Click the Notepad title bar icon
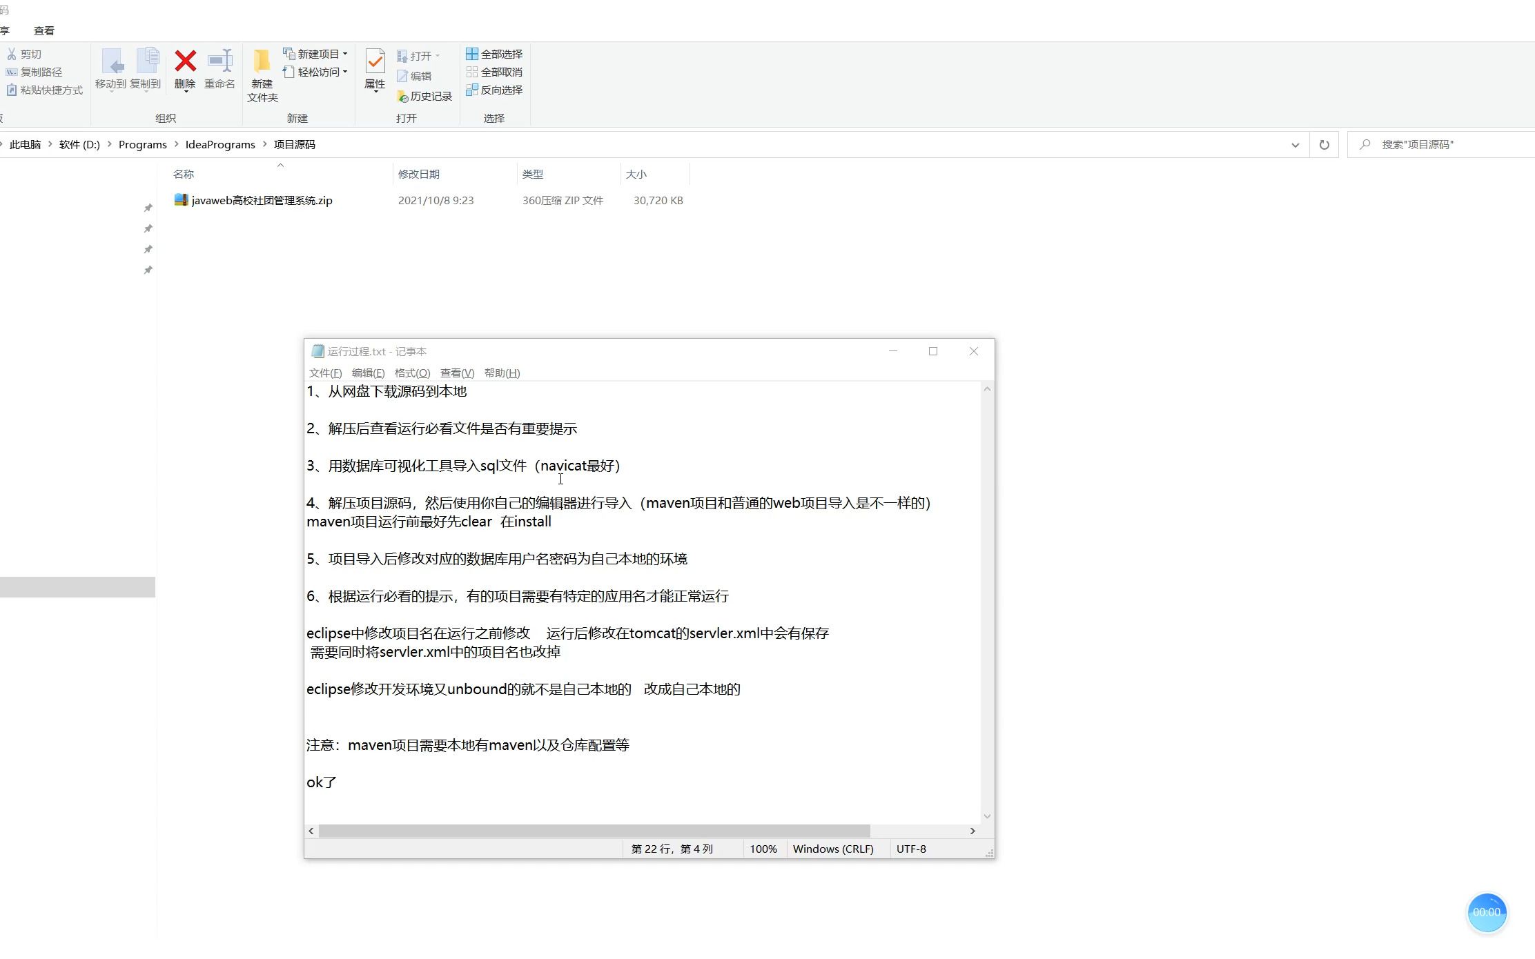Image resolution: width=1535 pixels, height=959 pixels. pos(317,351)
